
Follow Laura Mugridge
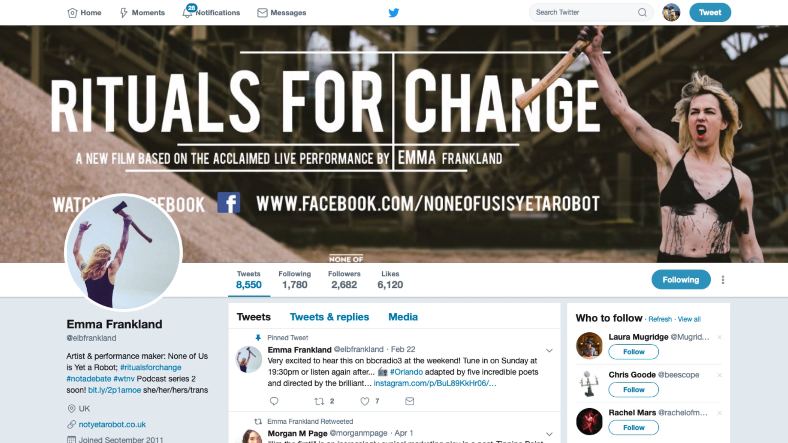pos(633,352)
